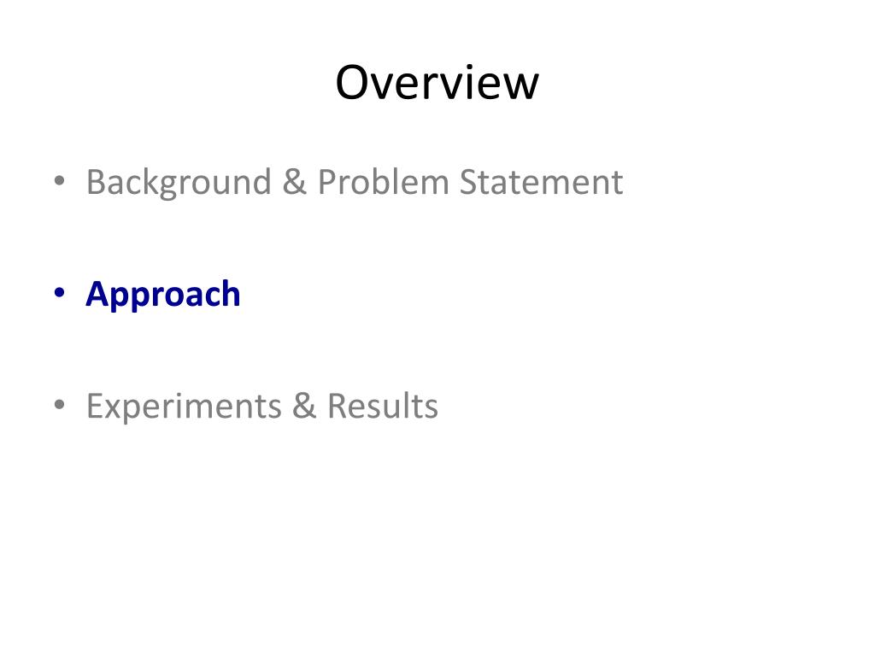Select the gray bullet dot before Experiments
Screen dimensions: 875x656
[59, 404]
